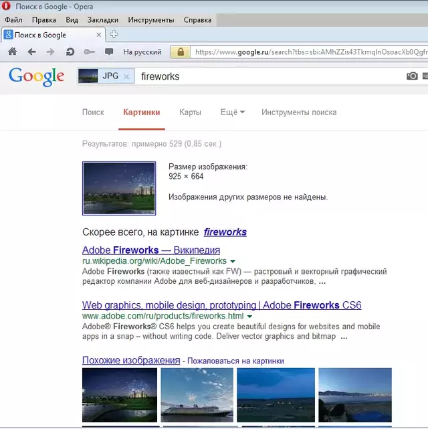
Task: Switch to the Карты tab
Action: point(190,112)
